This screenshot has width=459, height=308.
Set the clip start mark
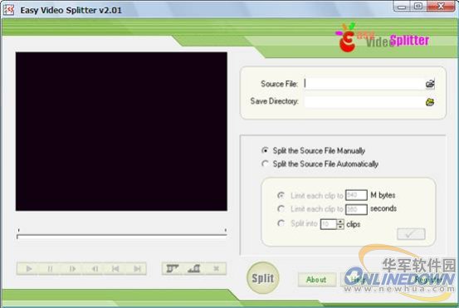(x=173, y=268)
